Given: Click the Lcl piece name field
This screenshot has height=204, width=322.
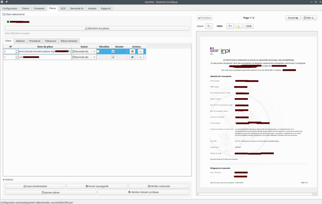Looking at the screenshot, I should coord(45,57).
